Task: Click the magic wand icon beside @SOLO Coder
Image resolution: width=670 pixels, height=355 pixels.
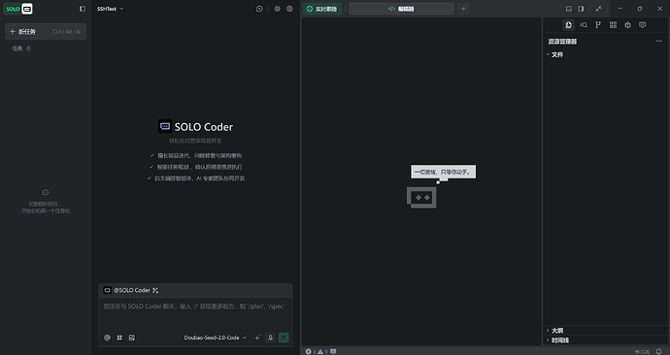Action: pyautogui.click(x=155, y=290)
